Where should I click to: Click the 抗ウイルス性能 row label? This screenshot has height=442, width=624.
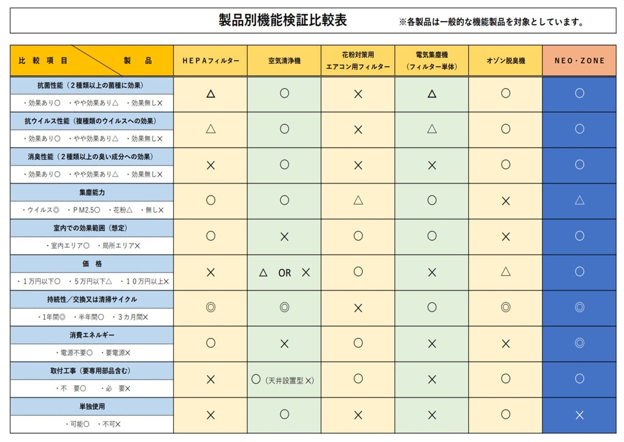[x=92, y=121]
